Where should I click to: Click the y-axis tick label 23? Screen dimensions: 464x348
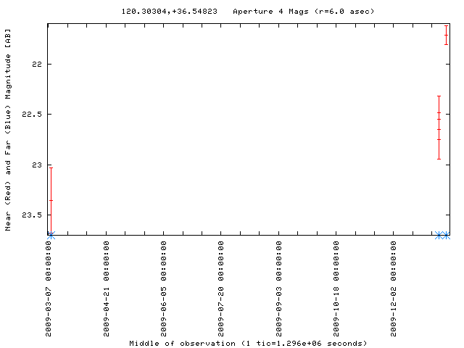click(x=37, y=165)
